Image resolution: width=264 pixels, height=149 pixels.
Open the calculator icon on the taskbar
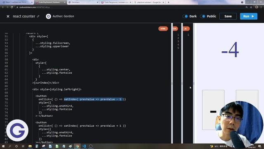point(37,146)
